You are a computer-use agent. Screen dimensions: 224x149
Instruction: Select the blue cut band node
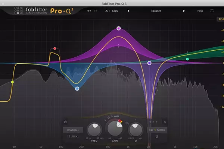point(77,89)
